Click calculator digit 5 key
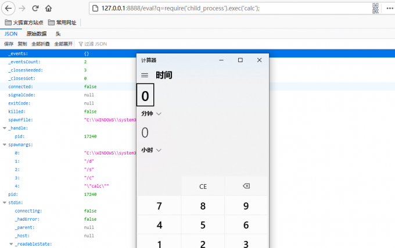This screenshot has height=248, width=395. (x=203, y=225)
